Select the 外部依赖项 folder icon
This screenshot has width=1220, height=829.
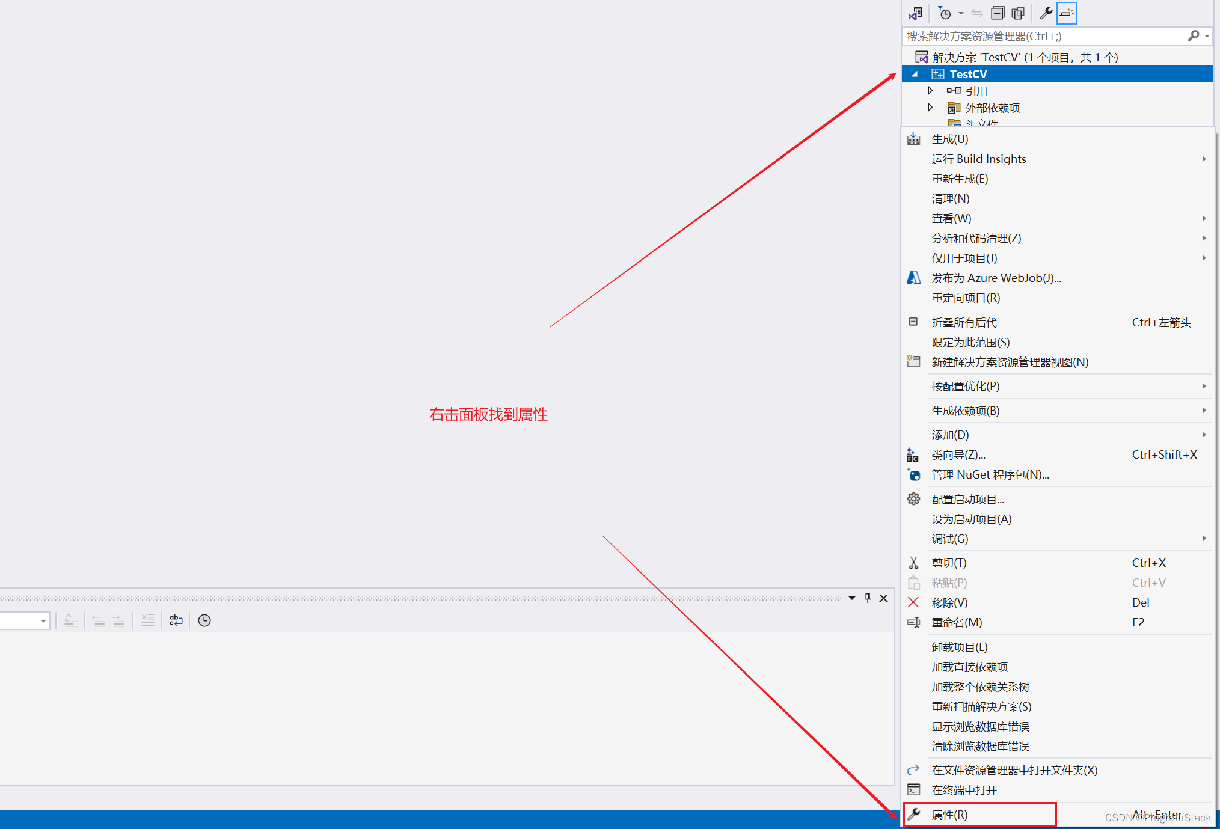[x=954, y=108]
